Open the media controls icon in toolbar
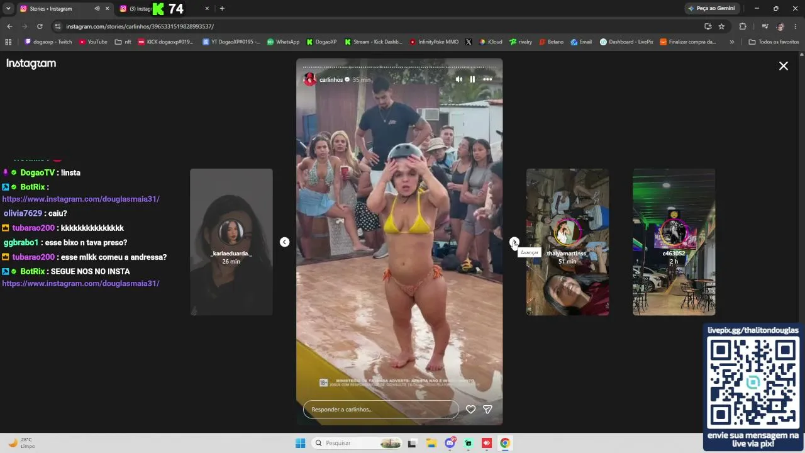Screen dimensions: 805x453 click(765, 26)
